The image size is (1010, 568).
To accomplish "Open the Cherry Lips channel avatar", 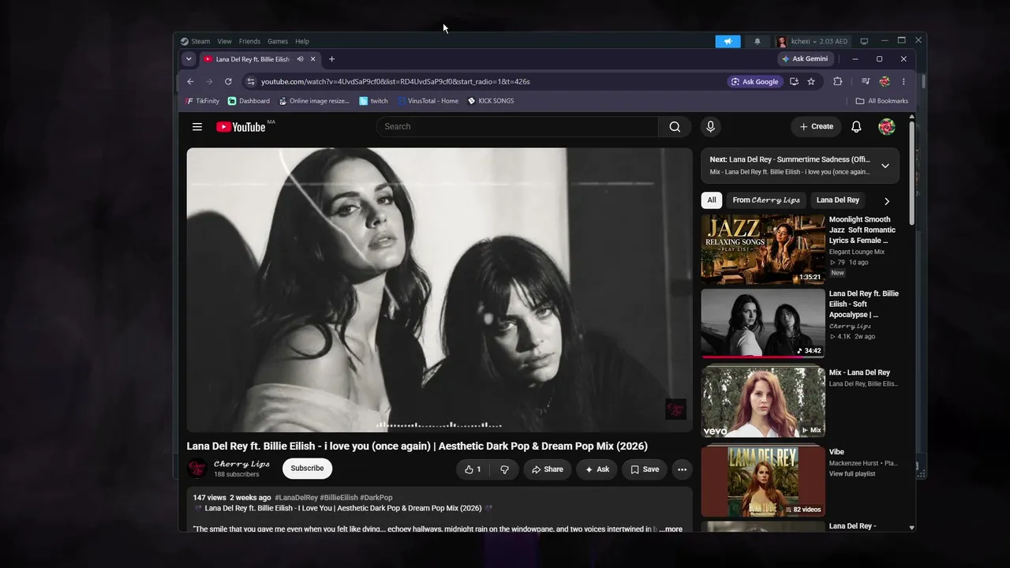I will point(197,469).
